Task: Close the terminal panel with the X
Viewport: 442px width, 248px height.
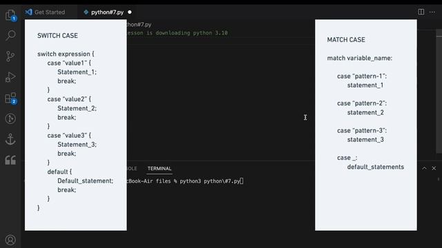Action: 434,168
